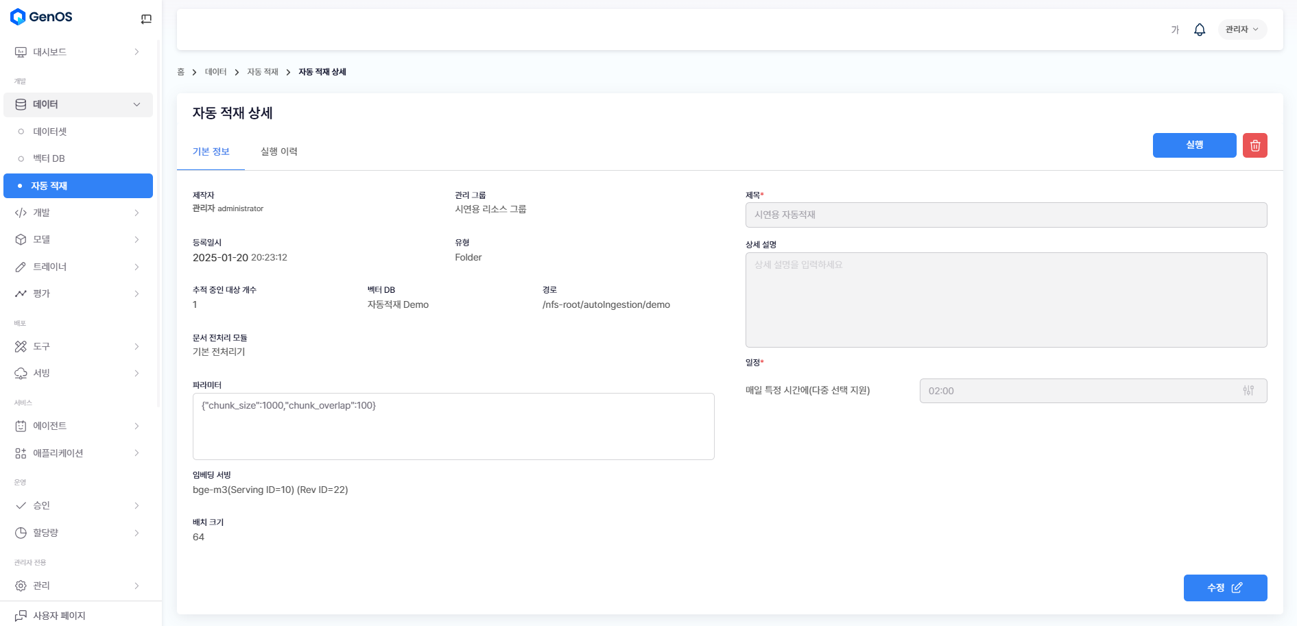Click the 파라미터 text area
The image size is (1297, 626).
click(453, 426)
